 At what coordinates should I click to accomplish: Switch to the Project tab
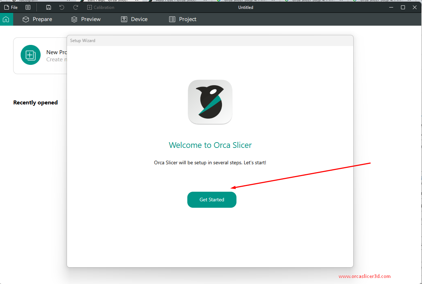(183, 19)
